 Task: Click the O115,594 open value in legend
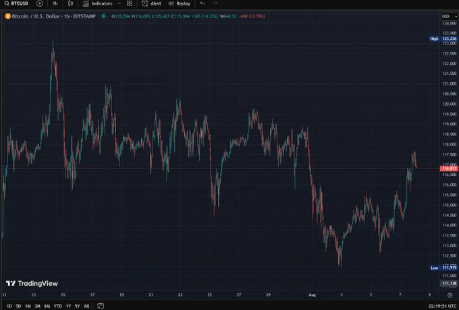tap(121, 16)
